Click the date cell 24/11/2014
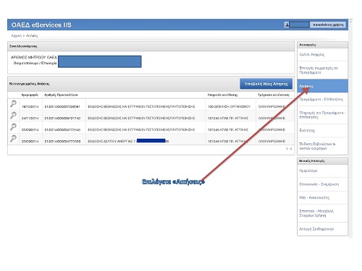The width and height of the screenshot is (362, 271). (x=30, y=118)
